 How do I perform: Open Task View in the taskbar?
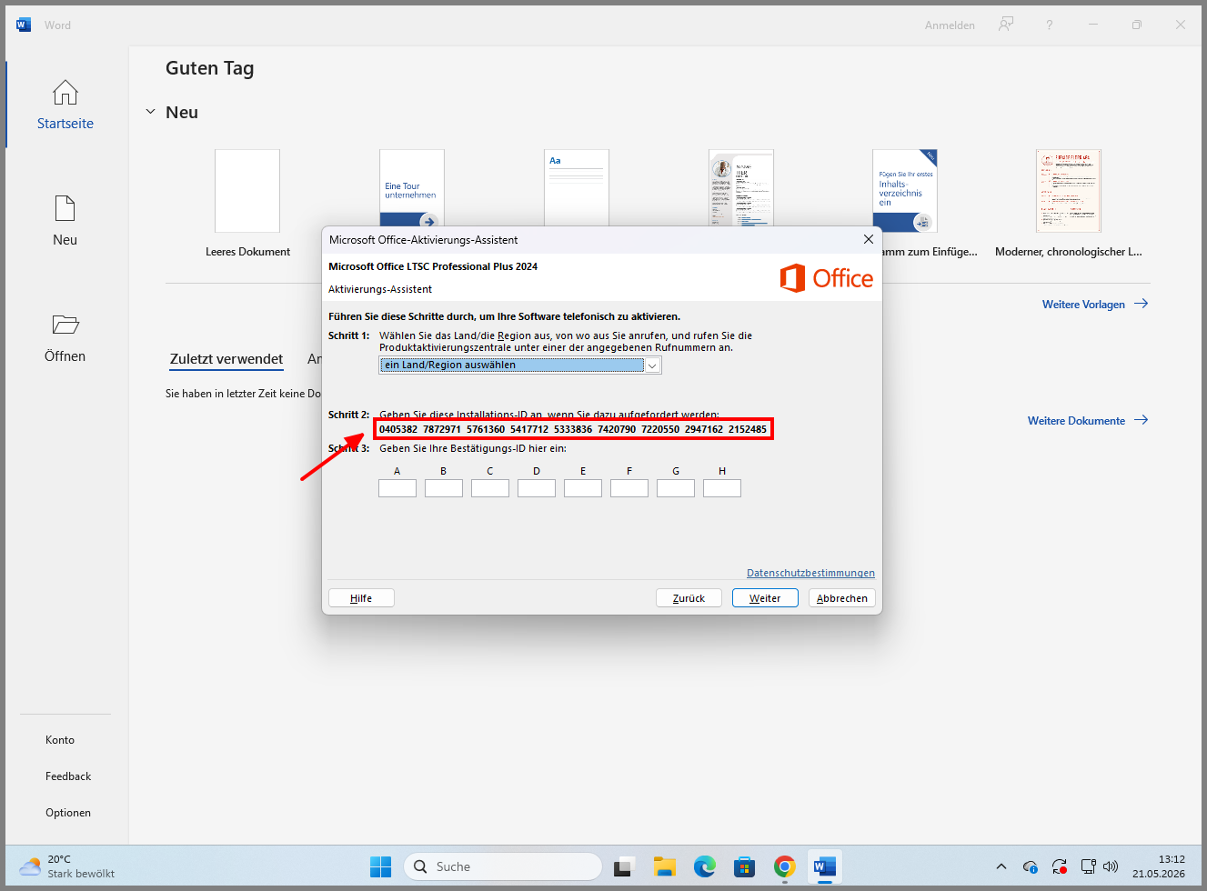(623, 866)
